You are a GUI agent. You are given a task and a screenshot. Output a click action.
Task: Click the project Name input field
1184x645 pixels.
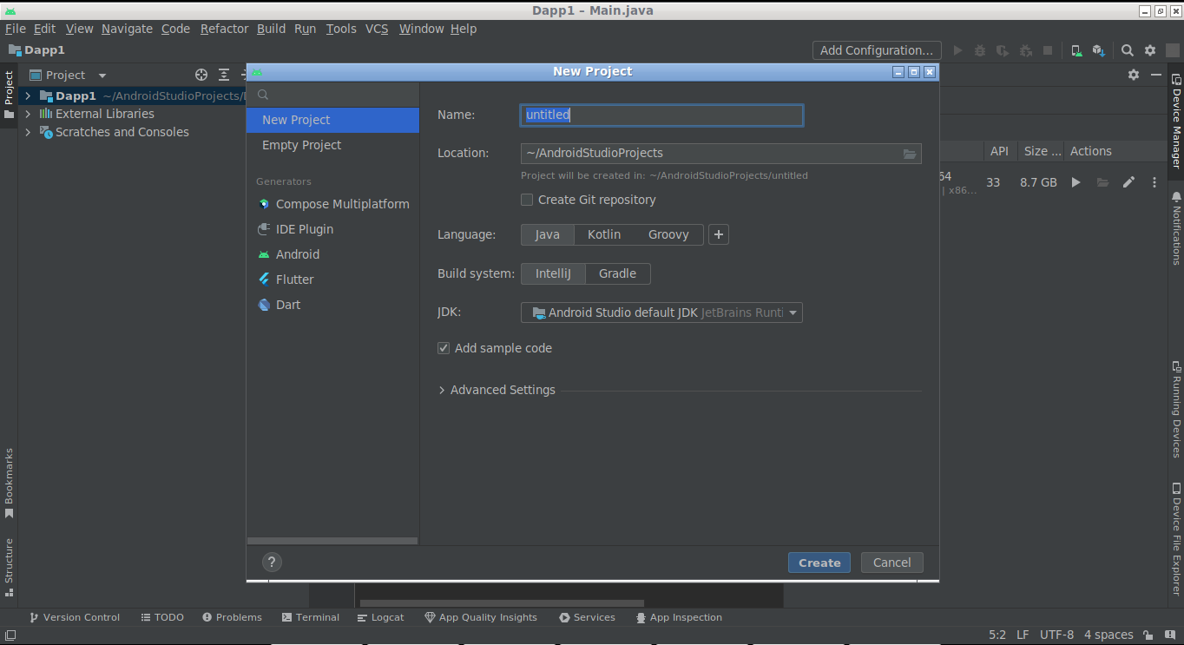(x=661, y=115)
